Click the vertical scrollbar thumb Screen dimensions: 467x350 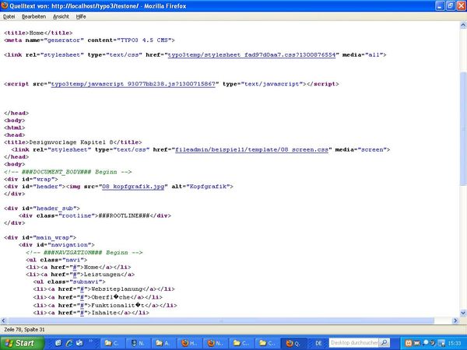pyautogui.click(x=463, y=129)
